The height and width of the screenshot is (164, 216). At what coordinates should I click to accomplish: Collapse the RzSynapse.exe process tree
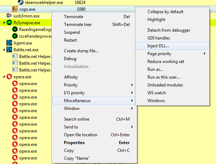(x=4, y=23)
